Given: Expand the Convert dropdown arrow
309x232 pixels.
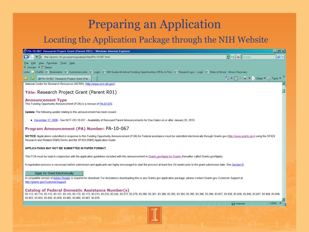Looking at the screenshot, I should point(39,67).
